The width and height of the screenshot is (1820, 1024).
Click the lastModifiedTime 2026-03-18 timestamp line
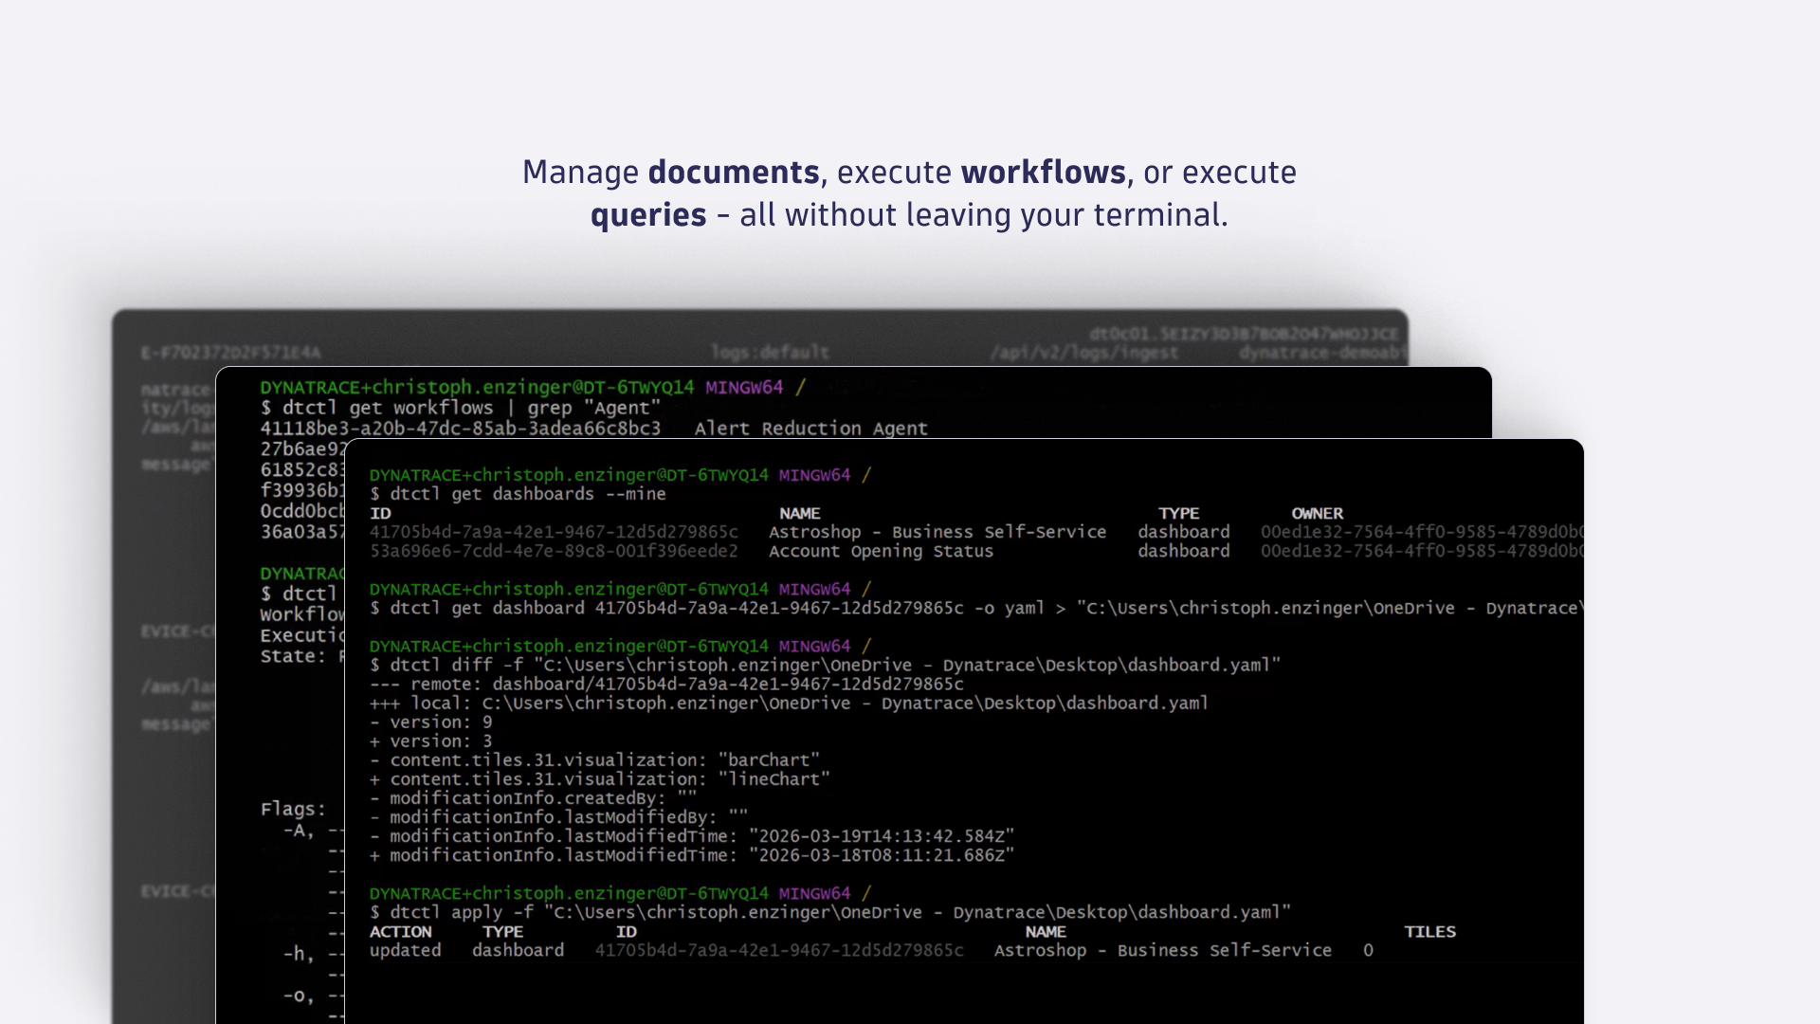click(x=692, y=854)
